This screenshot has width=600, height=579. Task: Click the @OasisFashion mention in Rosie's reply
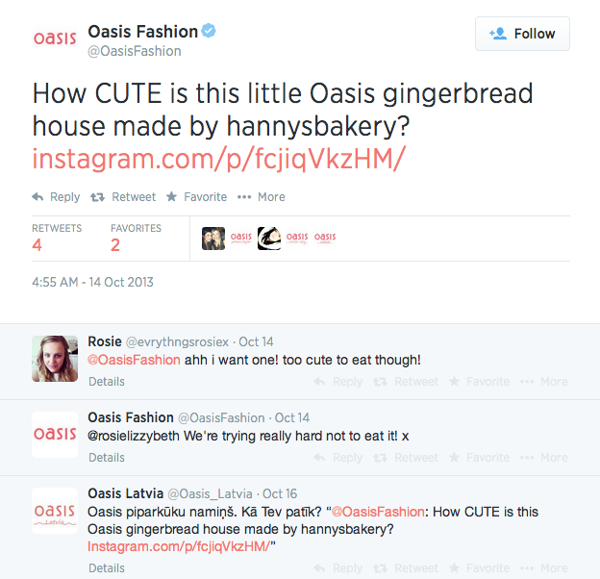(134, 360)
